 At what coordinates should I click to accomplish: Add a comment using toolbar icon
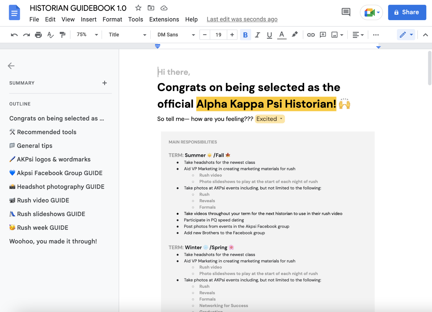point(323,35)
